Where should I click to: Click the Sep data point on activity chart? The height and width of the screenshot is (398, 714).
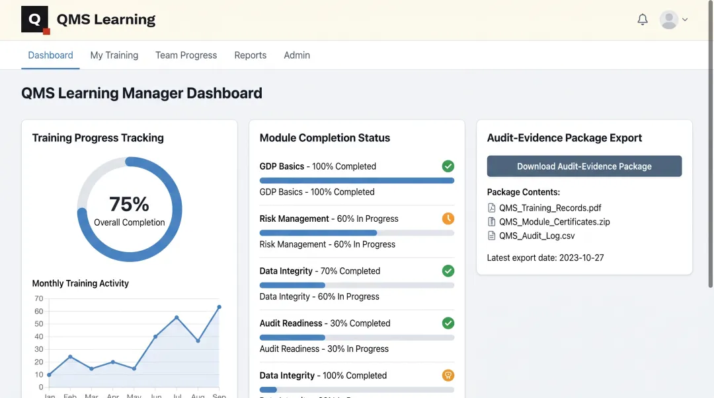219,307
